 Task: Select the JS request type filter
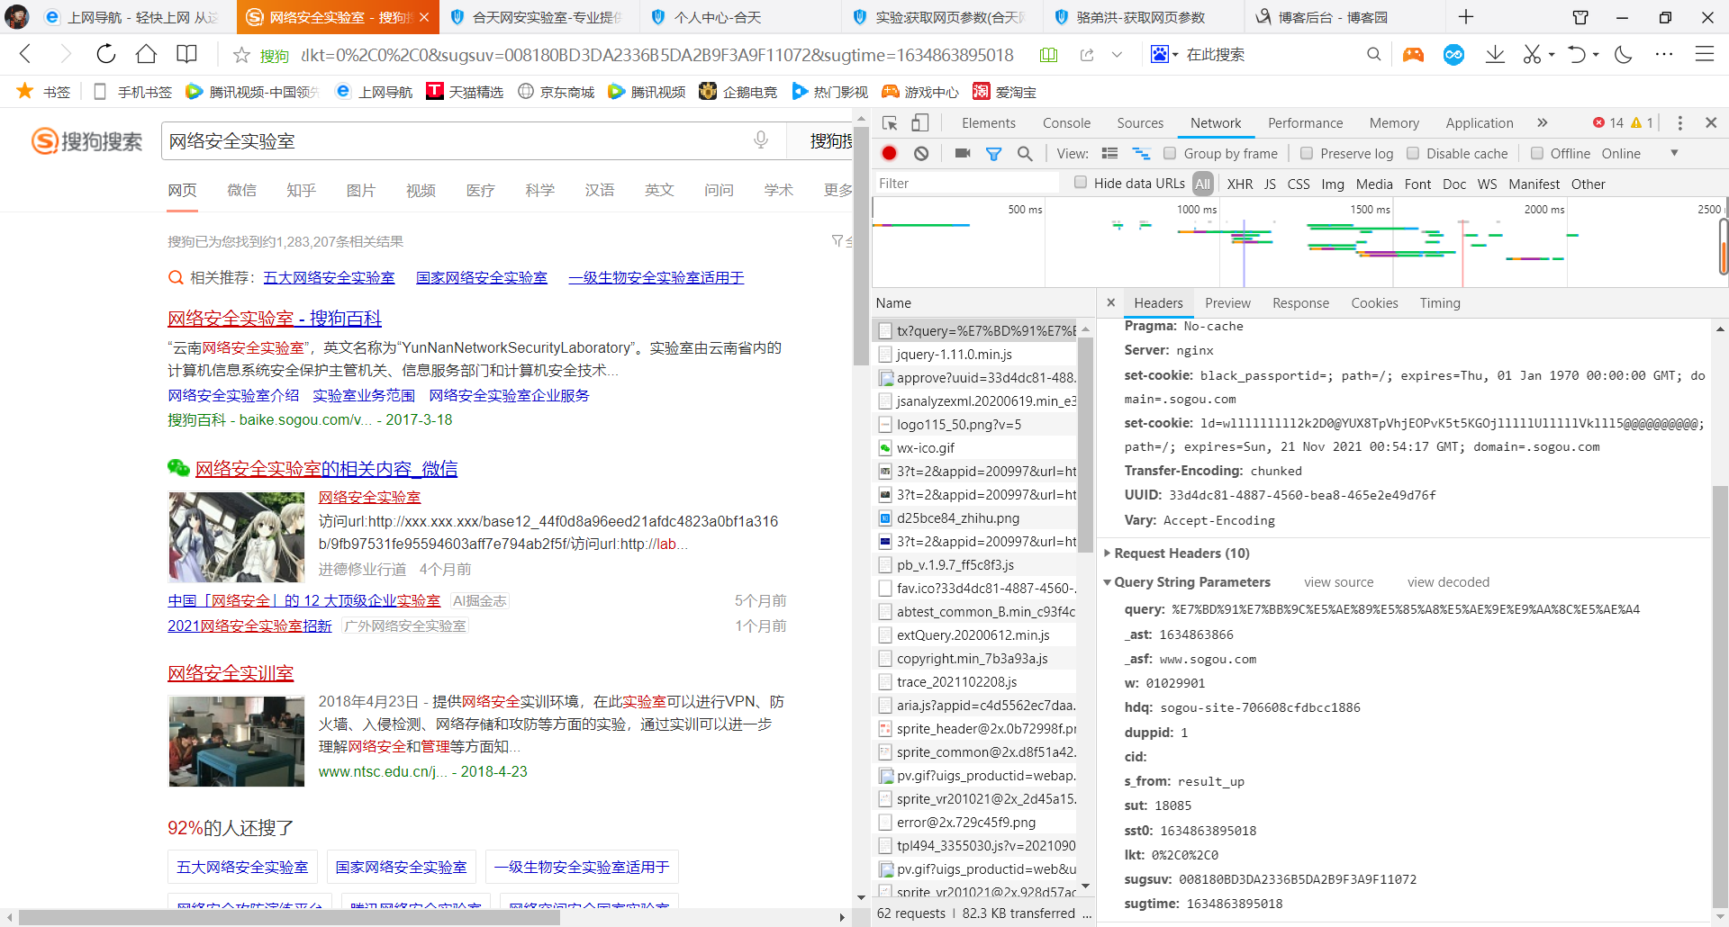click(x=1270, y=184)
